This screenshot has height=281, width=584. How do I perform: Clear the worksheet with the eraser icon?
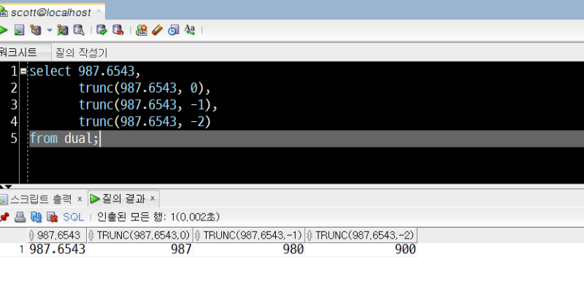coord(157,30)
